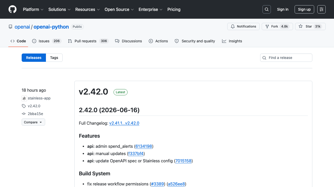Expand the Open Source menu
The height and width of the screenshot is (187, 334).
pos(119,9)
